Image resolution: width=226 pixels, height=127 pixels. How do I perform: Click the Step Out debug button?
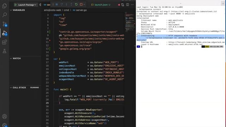click(x=71, y=5)
